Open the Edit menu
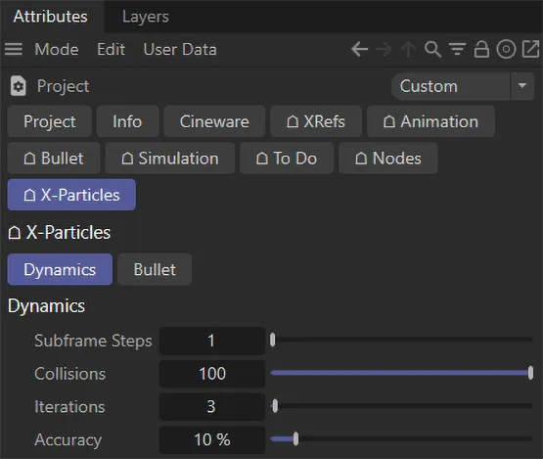The width and height of the screenshot is (543, 459). coord(111,49)
